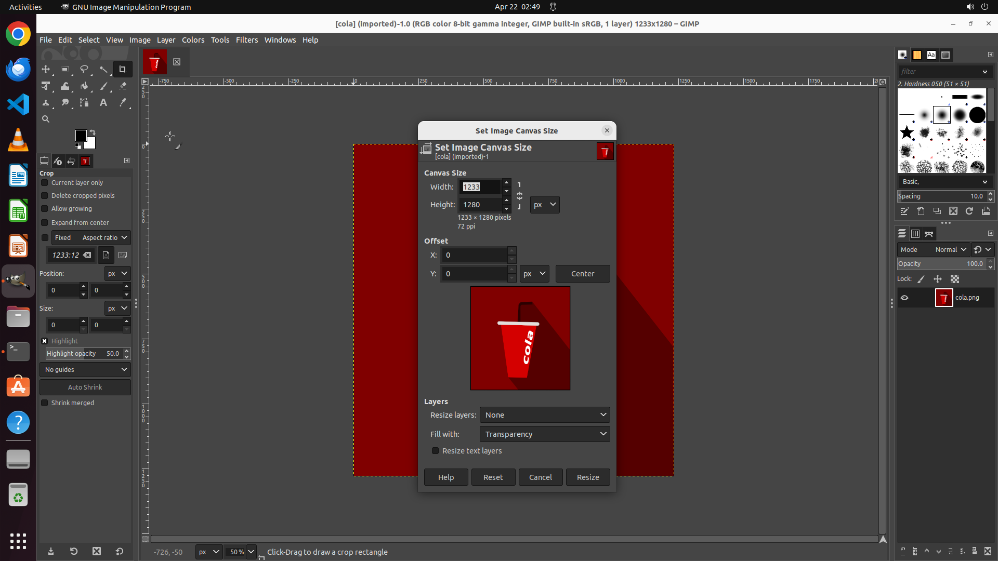Open the Colors menu

(x=193, y=40)
